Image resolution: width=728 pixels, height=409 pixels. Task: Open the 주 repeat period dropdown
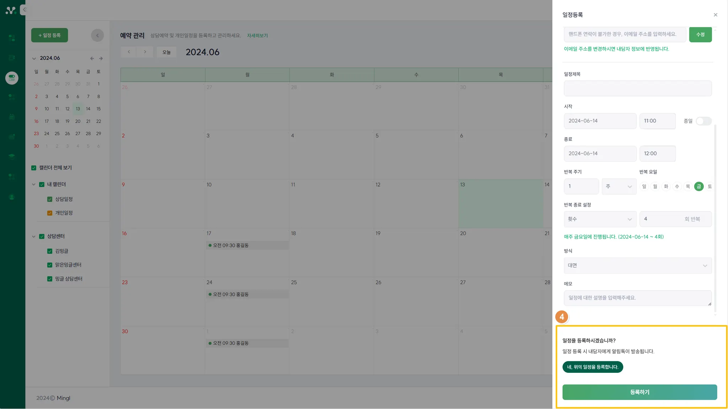pos(619,187)
